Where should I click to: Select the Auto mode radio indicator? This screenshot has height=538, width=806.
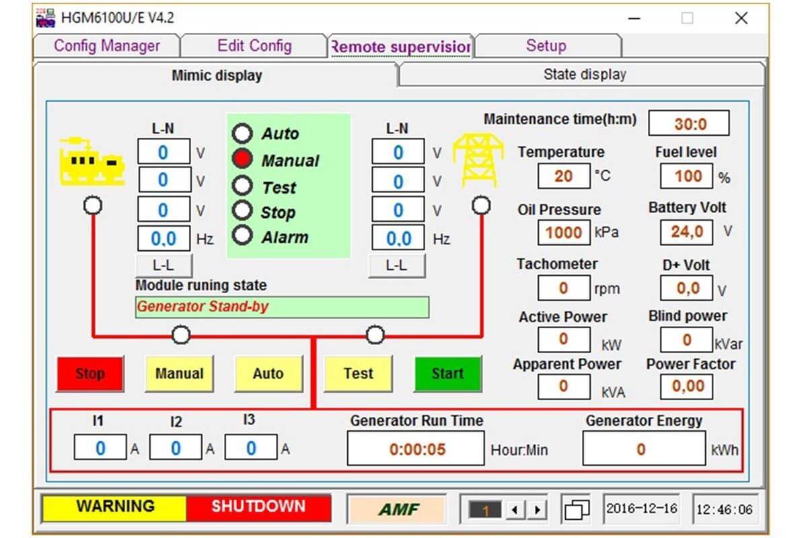(242, 133)
